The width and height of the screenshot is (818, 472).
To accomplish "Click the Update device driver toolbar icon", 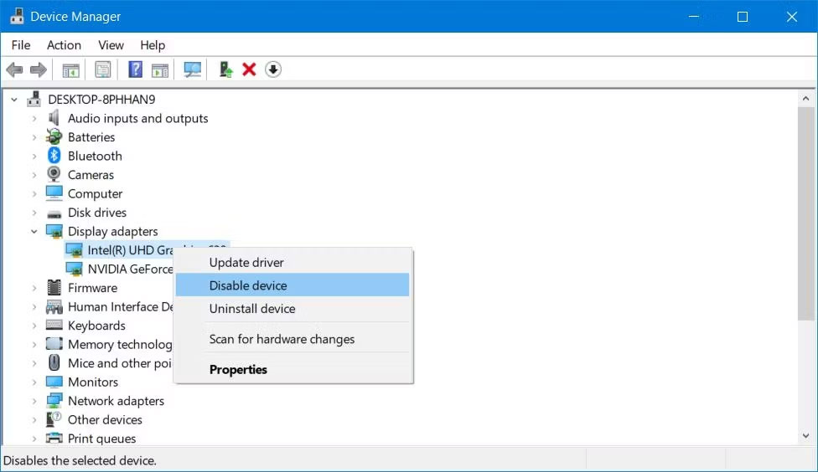I will [x=225, y=69].
